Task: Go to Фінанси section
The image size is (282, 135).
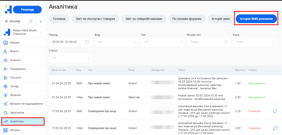Action: coord(15,95)
